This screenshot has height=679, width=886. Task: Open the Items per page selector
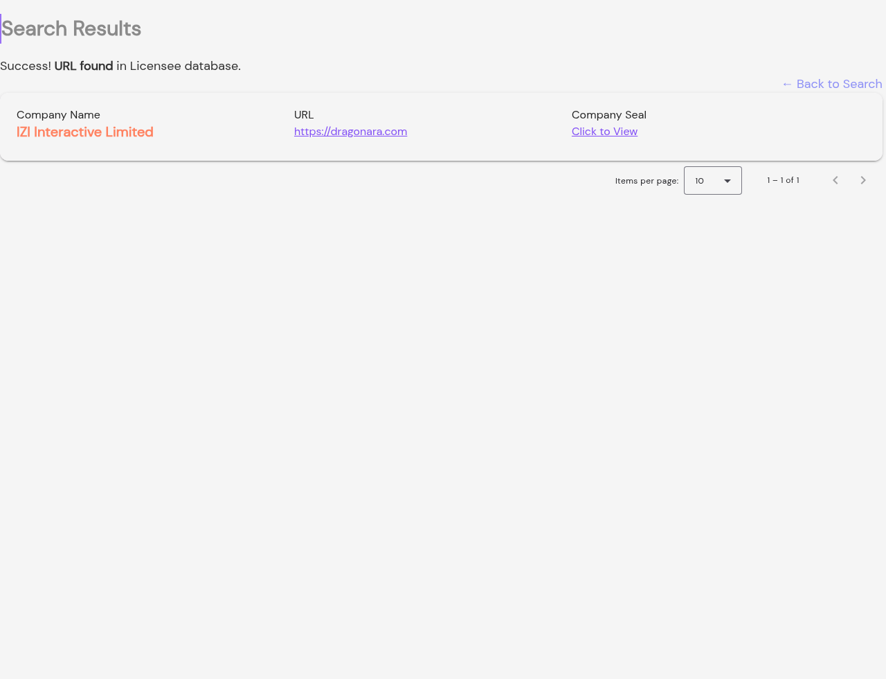click(x=713, y=180)
